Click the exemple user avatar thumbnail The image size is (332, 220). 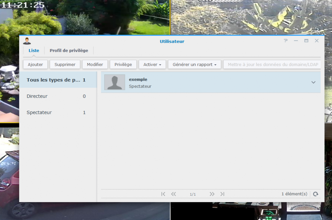point(115,82)
